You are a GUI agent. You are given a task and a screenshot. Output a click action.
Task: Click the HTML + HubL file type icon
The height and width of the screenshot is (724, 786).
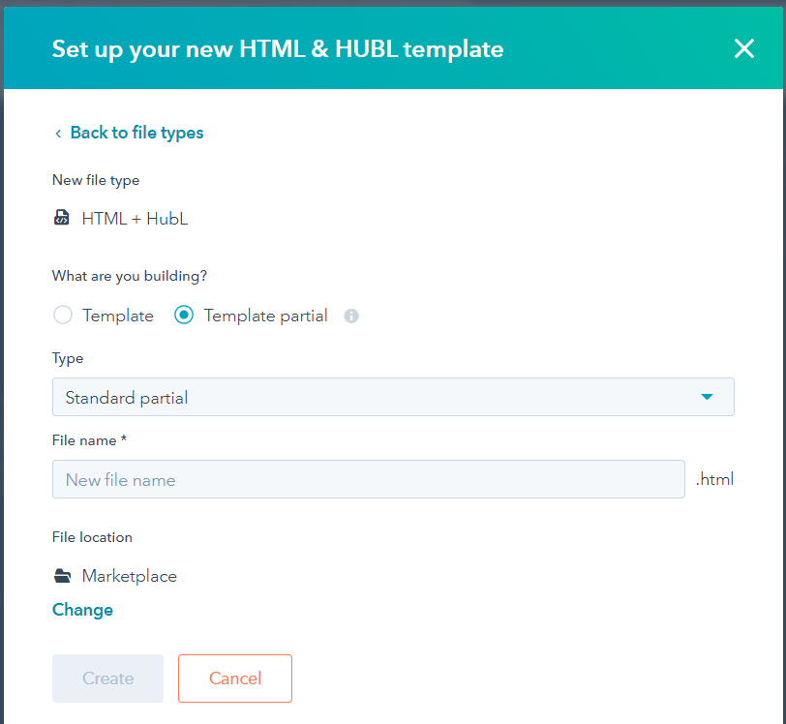(61, 218)
